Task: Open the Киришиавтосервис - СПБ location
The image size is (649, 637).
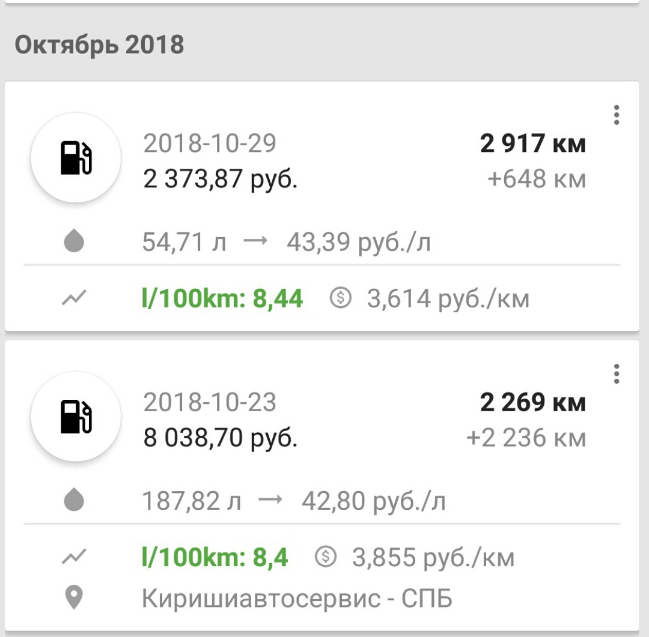Action: click(297, 598)
